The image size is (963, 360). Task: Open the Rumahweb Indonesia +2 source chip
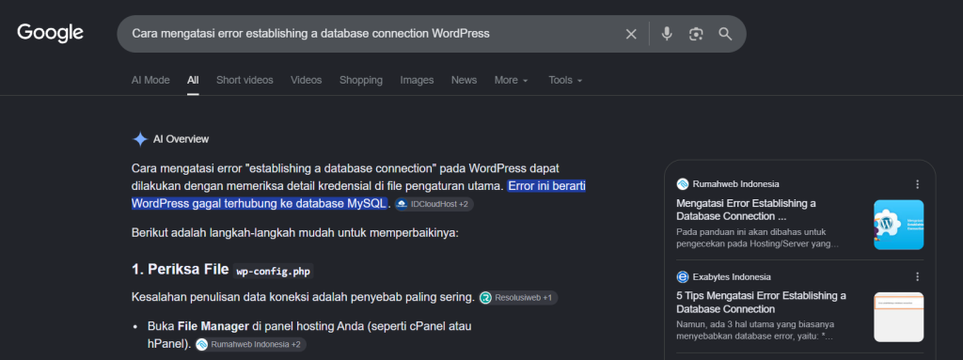250,345
